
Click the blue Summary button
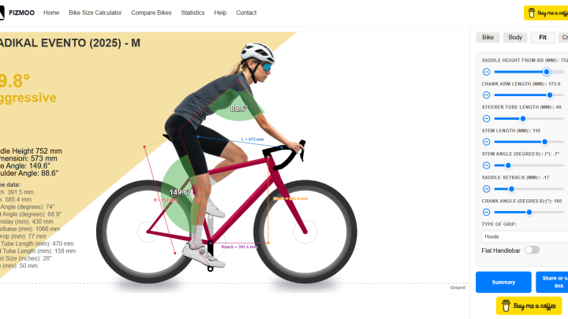tap(503, 282)
